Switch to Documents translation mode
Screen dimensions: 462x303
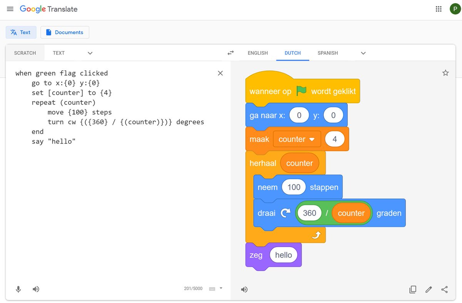coord(65,32)
